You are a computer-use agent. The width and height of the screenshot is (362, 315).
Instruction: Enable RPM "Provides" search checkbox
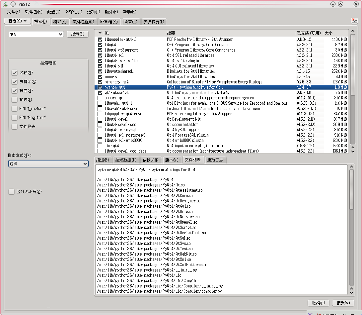(14, 108)
